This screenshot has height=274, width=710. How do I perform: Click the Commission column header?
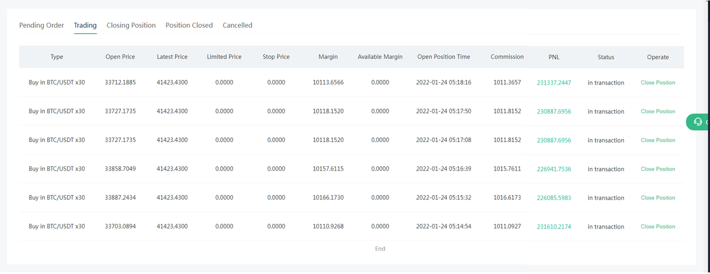point(507,57)
